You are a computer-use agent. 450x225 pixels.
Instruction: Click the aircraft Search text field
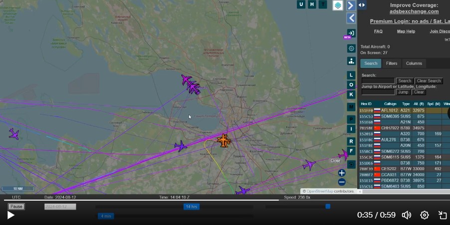[x=378, y=81]
